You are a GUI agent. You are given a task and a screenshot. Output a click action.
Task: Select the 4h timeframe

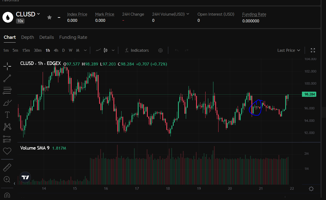point(56,50)
